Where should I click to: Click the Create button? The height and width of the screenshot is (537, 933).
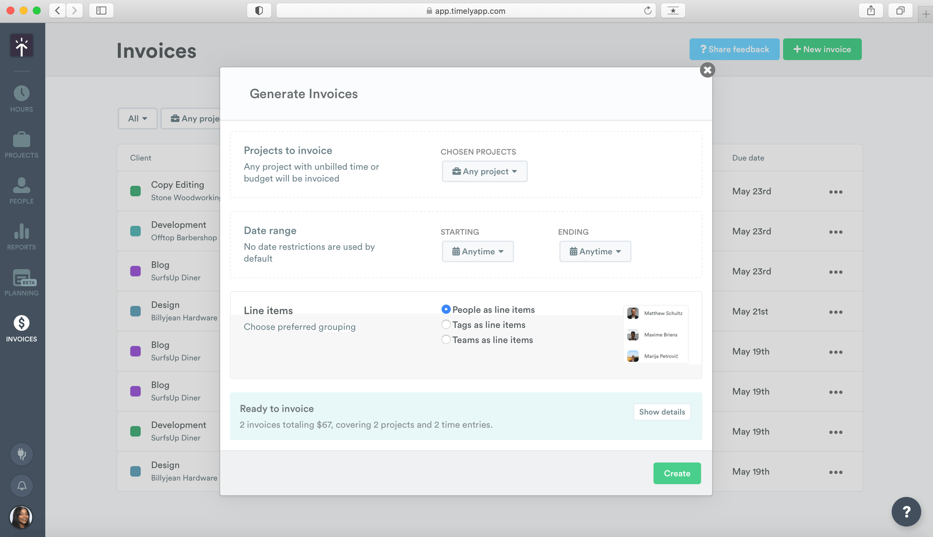point(676,473)
